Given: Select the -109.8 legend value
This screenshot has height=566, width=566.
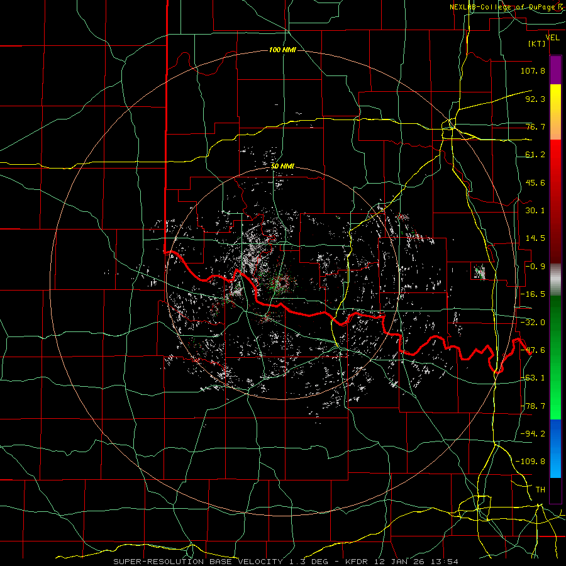Looking at the screenshot, I should coord(530,462).
